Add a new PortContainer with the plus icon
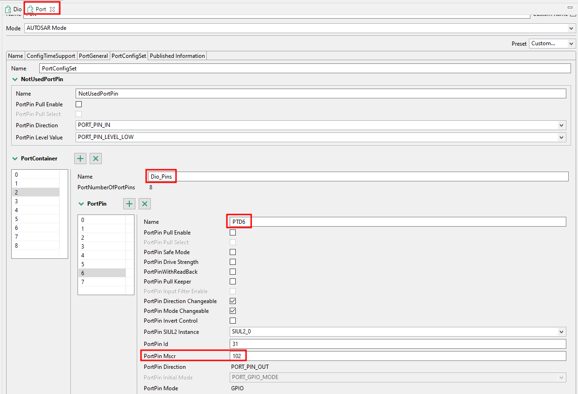Screen dimensions: 578x394 (x=80, y=159)
